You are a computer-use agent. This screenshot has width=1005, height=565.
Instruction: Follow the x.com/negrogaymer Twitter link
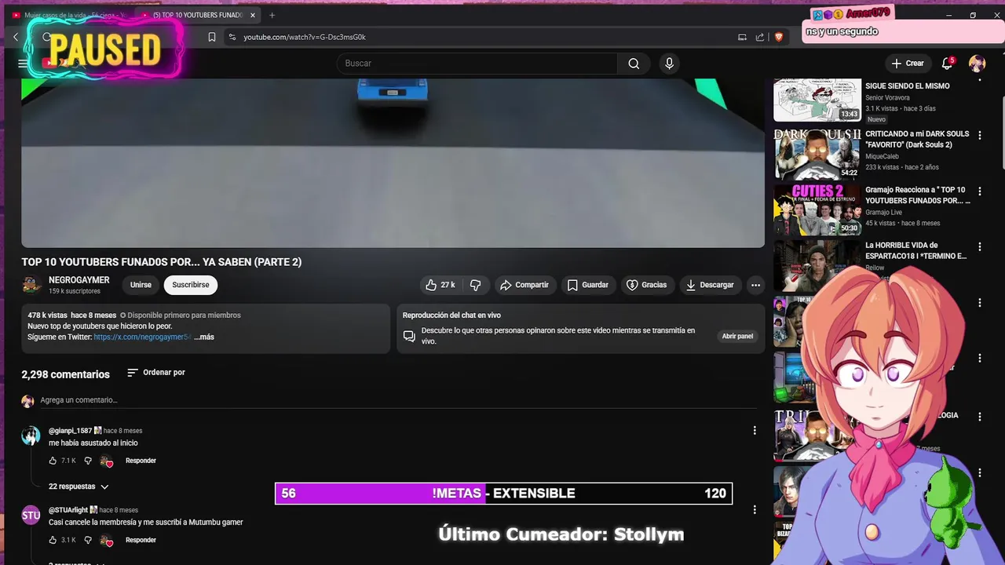pyautogui.click(x=142, y=337)
